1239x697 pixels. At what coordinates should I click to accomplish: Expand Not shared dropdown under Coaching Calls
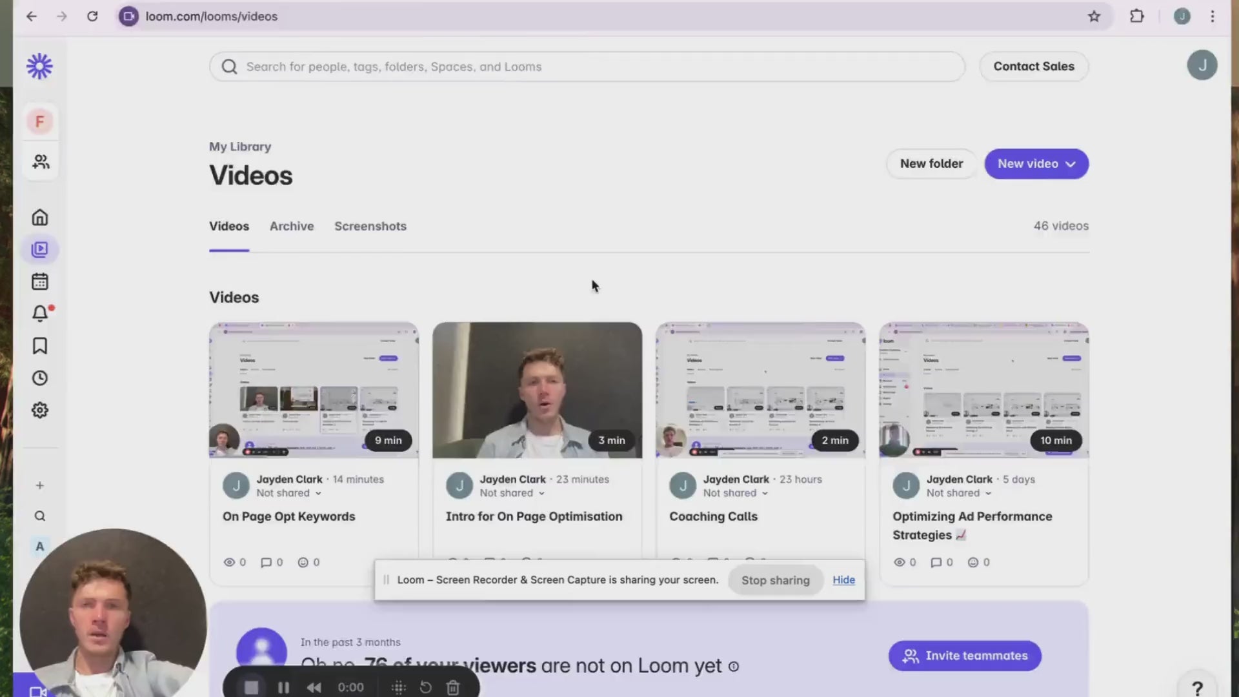point(736,493)
